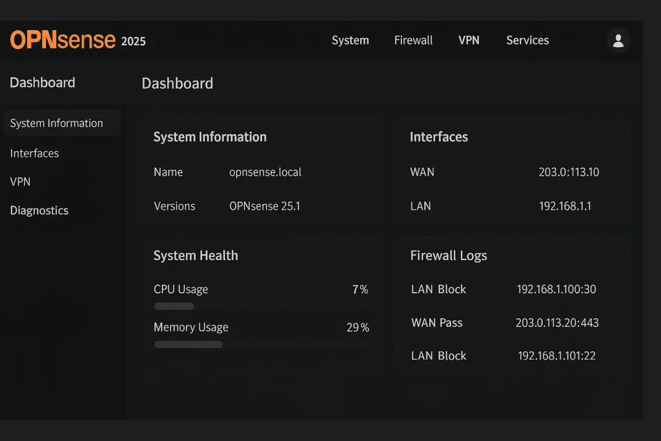
Task: Click the user profile avatar icon
Action: [x=618, y=41]
